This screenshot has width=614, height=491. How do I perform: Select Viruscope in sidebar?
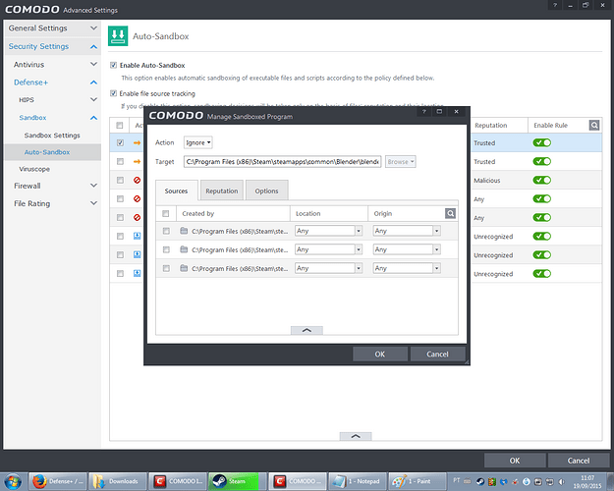click(34, 169)
